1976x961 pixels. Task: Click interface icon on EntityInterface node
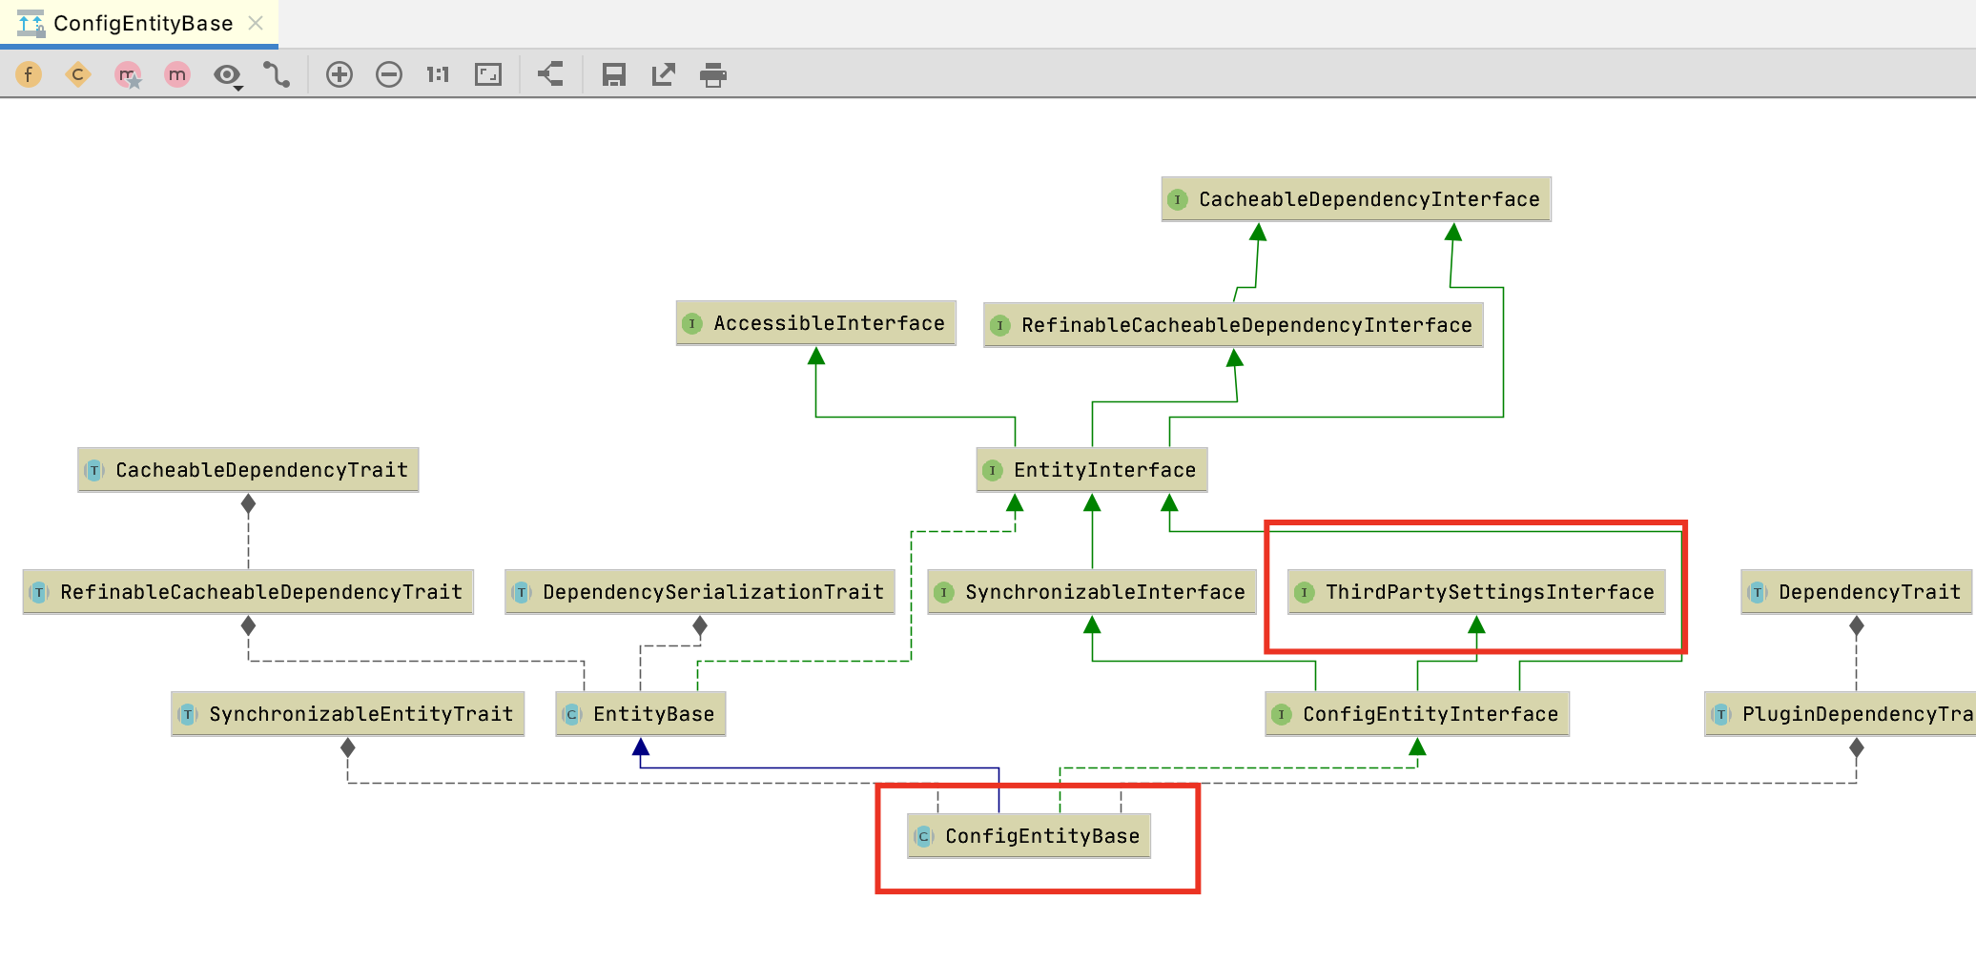(993, 471)
